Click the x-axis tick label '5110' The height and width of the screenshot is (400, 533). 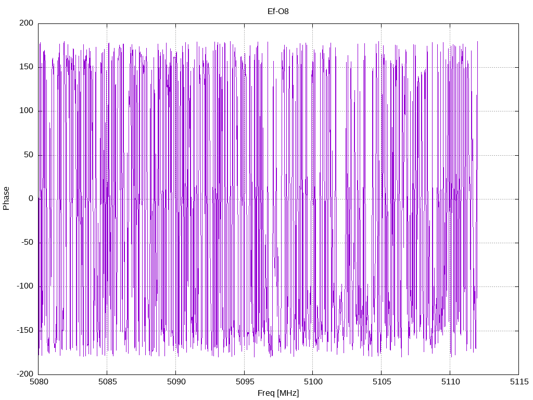tap(450, 382)
